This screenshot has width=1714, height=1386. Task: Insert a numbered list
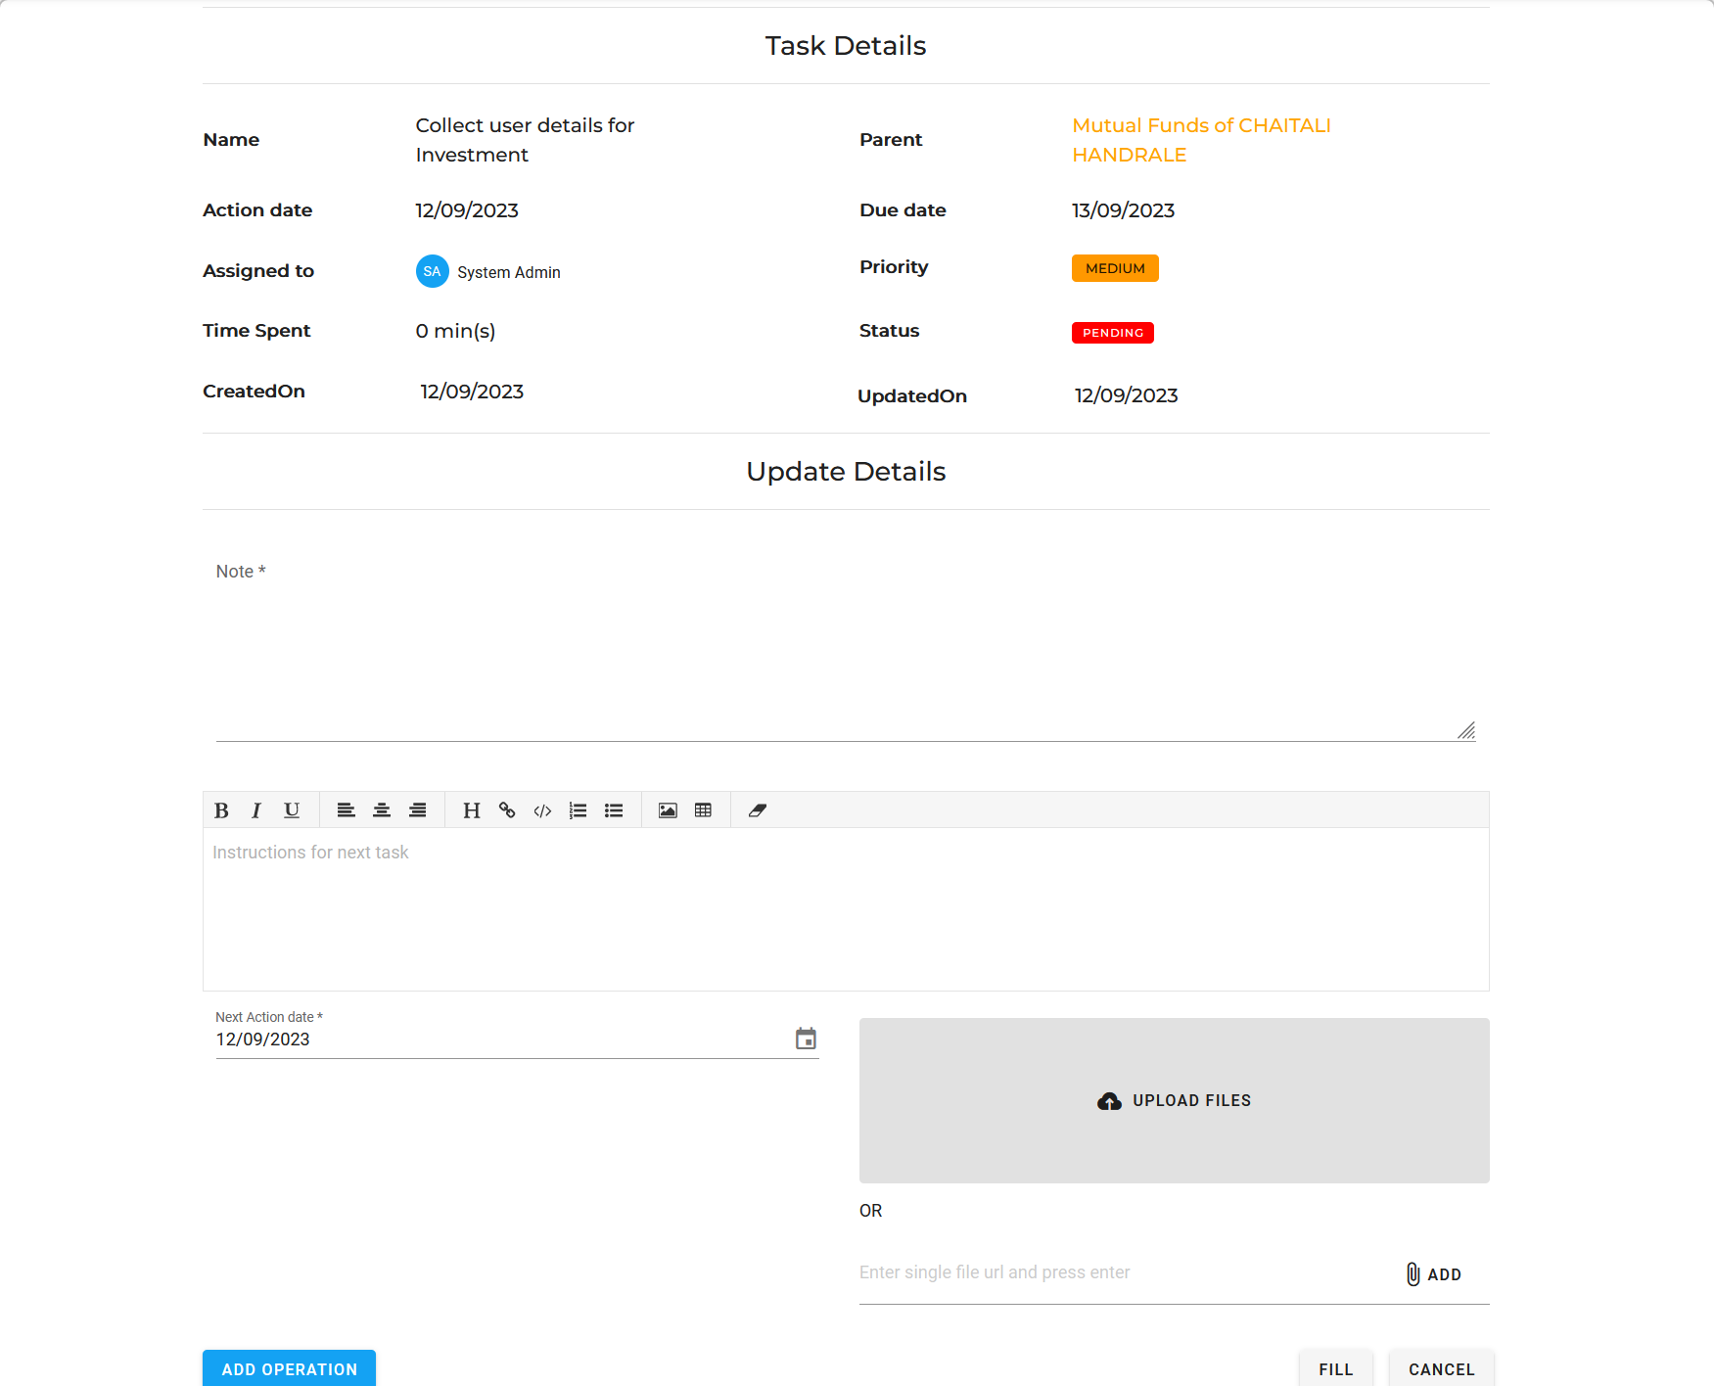point(579,810)
